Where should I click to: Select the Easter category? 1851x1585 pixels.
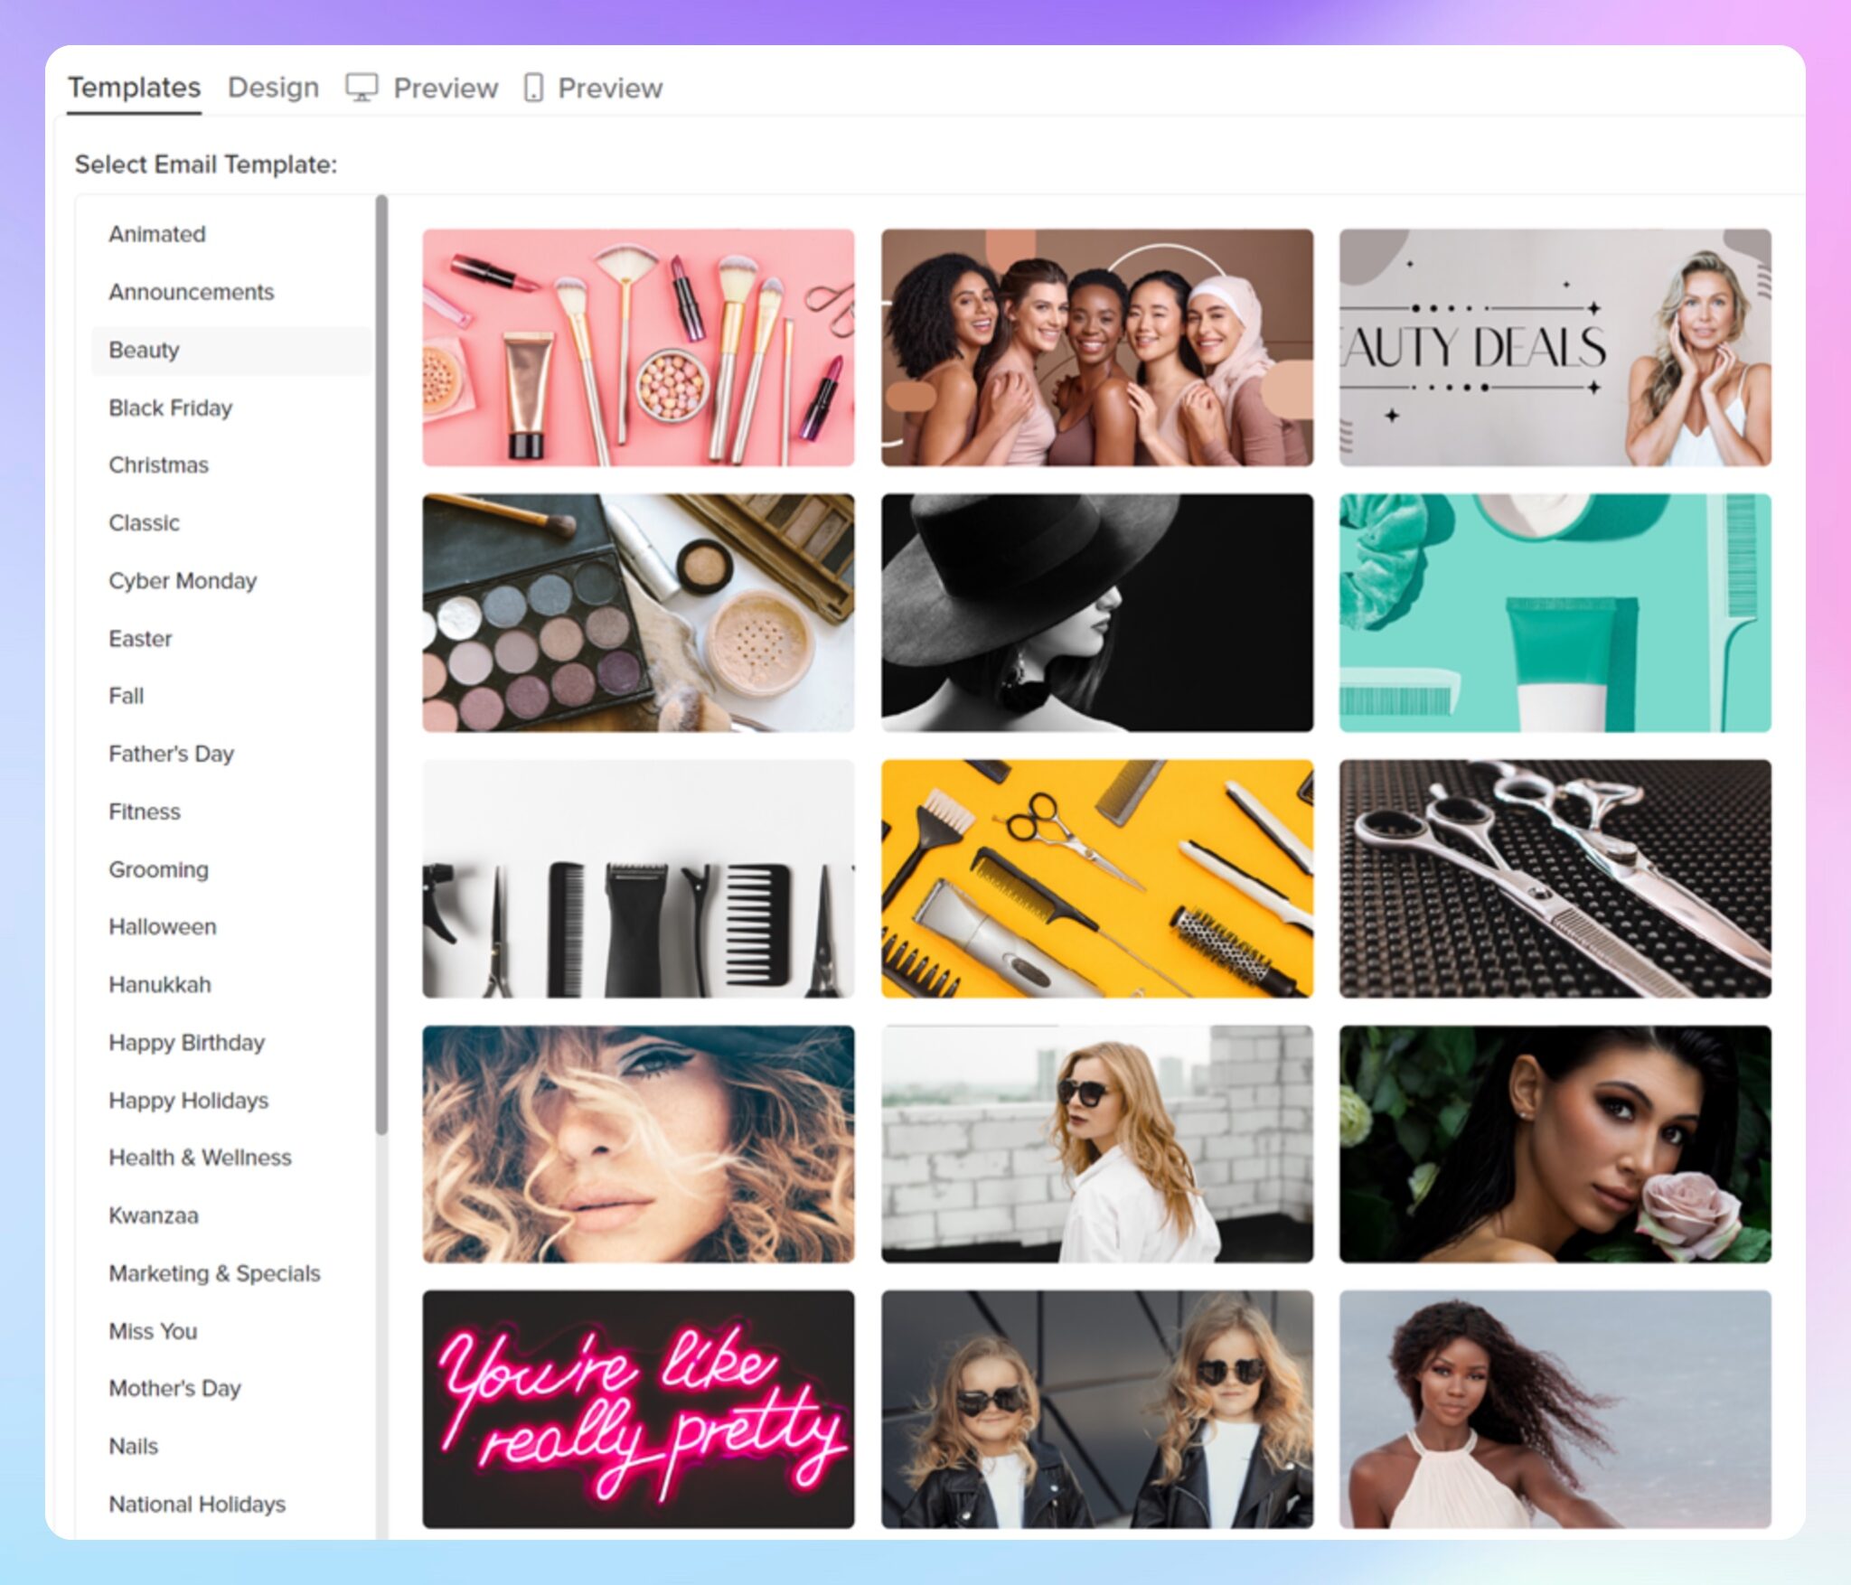click(x=140, y=638)
